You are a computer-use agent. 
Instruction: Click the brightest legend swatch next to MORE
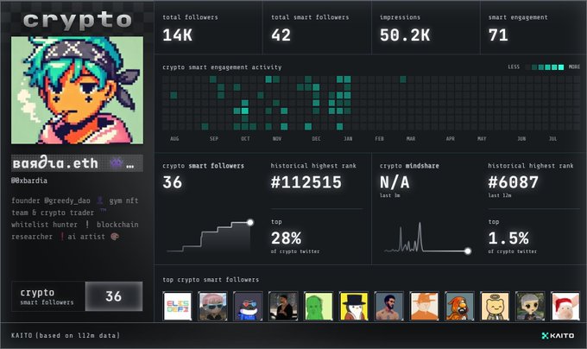point(561,67)
